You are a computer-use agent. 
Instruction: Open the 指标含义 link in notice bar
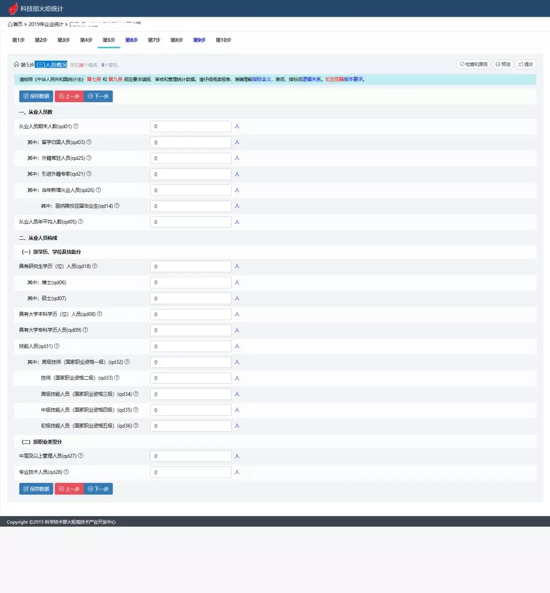pos(262,79)
